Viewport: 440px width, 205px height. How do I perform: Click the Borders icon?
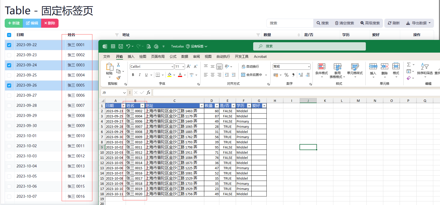click(x=158, y=75)
